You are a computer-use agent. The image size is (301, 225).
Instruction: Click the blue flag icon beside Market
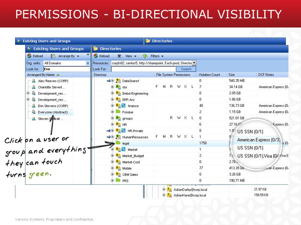(124, 149)
